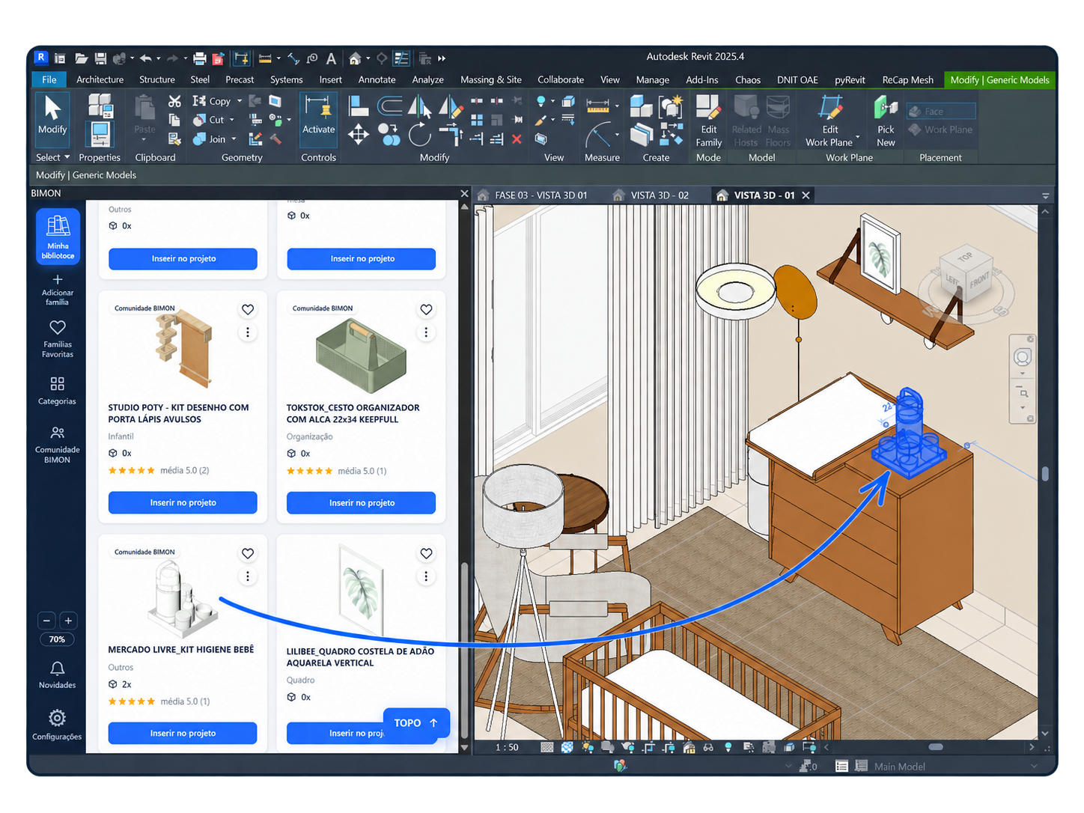
Task: Open Minha biblioteca in BIMON sidebar
Action: pyautogui.click(x=58, y=237)
